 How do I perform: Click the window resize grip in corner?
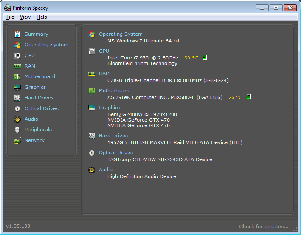click(x=295, y=229)
